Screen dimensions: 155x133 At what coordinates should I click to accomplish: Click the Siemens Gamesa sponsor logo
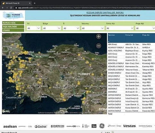145,126
